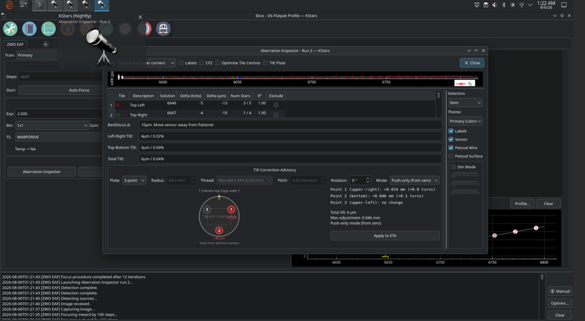Image resolution: width=585 pixels, height=321 pixels.
Task: Enable the Tilt Plate checkbox
Action: coord(266,63)
